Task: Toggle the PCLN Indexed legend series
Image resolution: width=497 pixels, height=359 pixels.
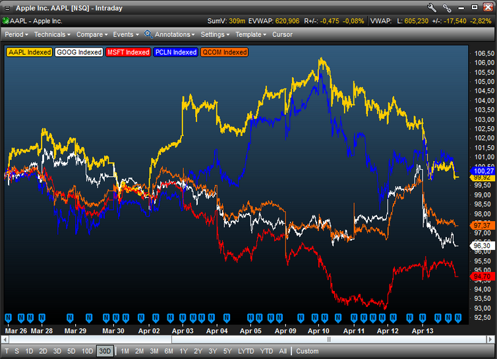Action: [x=175, y=52]
